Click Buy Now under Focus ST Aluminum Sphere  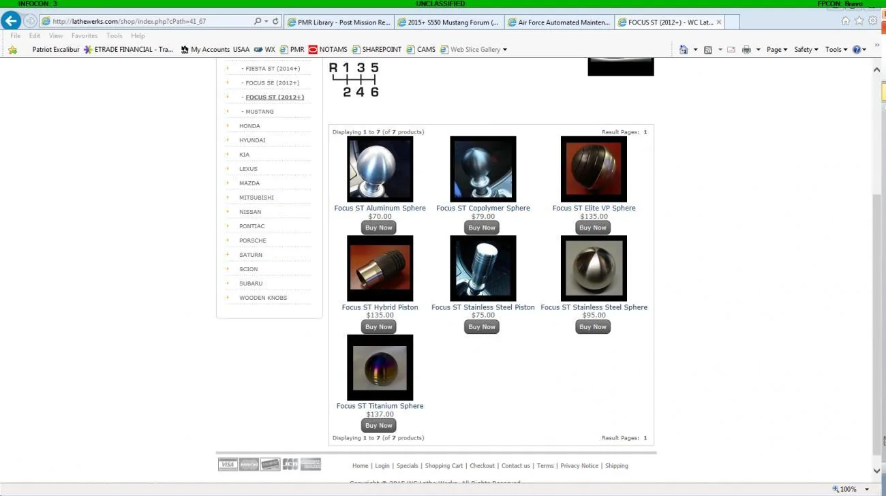pos(378,228)
